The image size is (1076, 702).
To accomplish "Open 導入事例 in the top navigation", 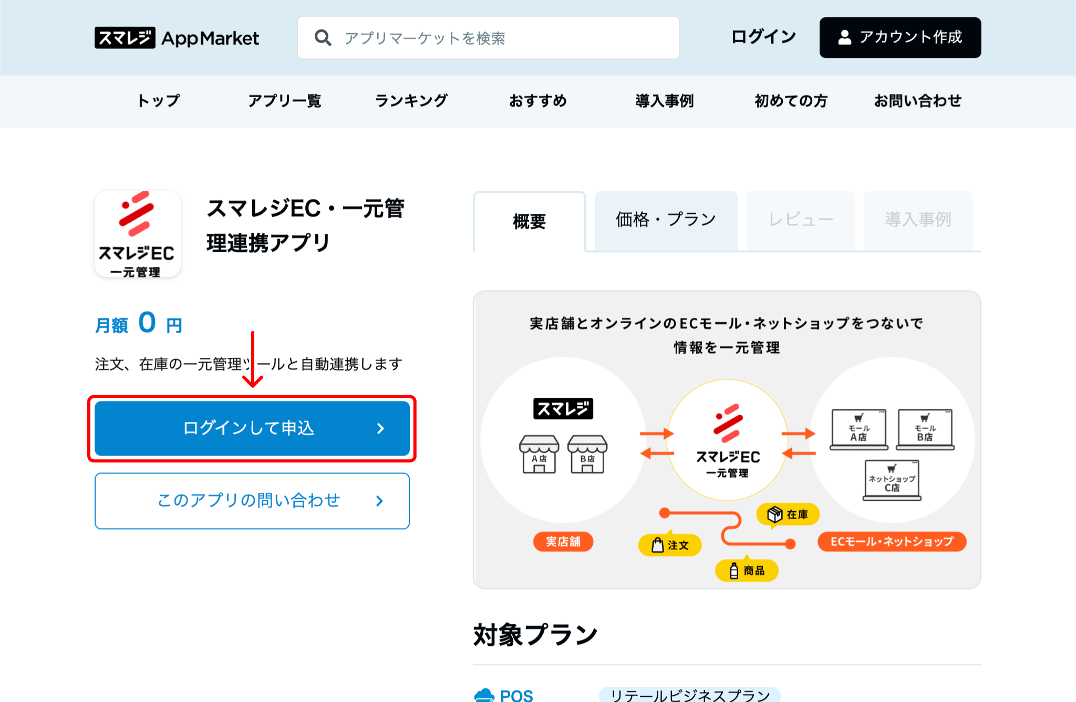I will coord(664,100).
